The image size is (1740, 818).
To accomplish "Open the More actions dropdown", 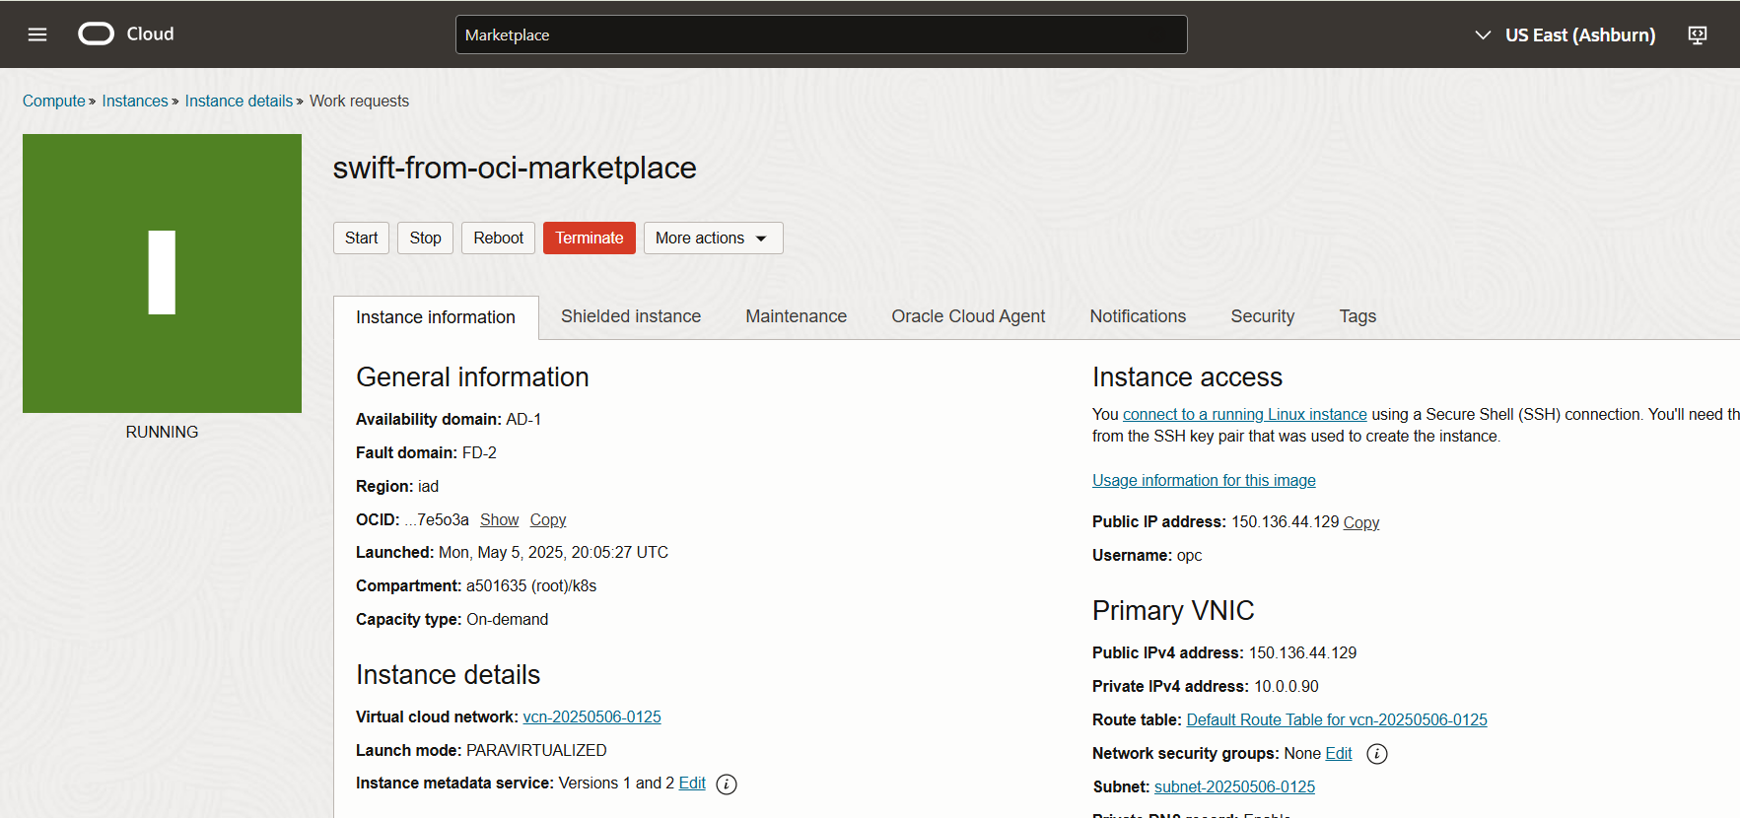I will 713,238.
